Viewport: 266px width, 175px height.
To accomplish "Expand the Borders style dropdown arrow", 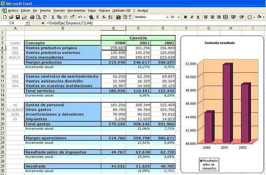I will (x=254, y=17).
